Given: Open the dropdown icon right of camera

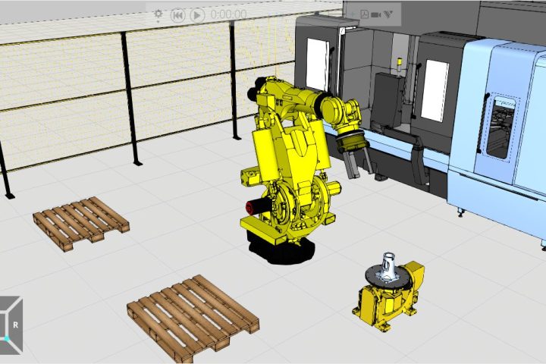Looking at the screenshot, I should (x=389, y=14).
